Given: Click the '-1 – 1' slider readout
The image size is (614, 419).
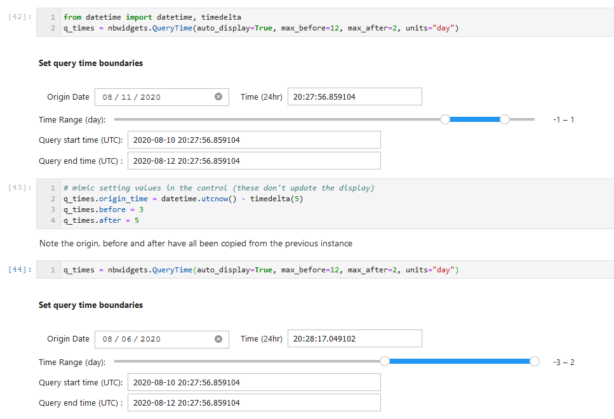Looking at the screenshot, I should [563, 120].
